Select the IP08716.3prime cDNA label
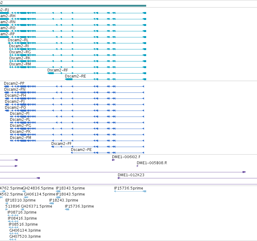The height and width of the screenshot is (241, 257). click(x=22, y=213)
